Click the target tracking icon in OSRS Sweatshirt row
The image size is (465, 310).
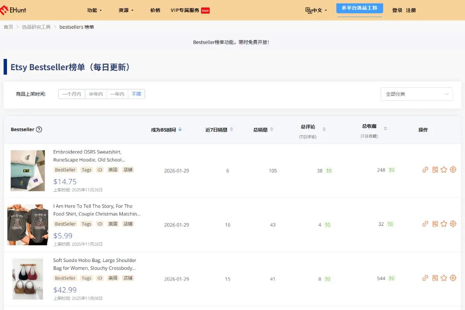[453, 170]
